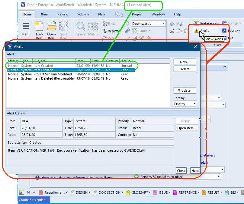The width and height of the screenshot is (244, 204).
Task: Click the Open Item... button
Action: pos(187,128)
